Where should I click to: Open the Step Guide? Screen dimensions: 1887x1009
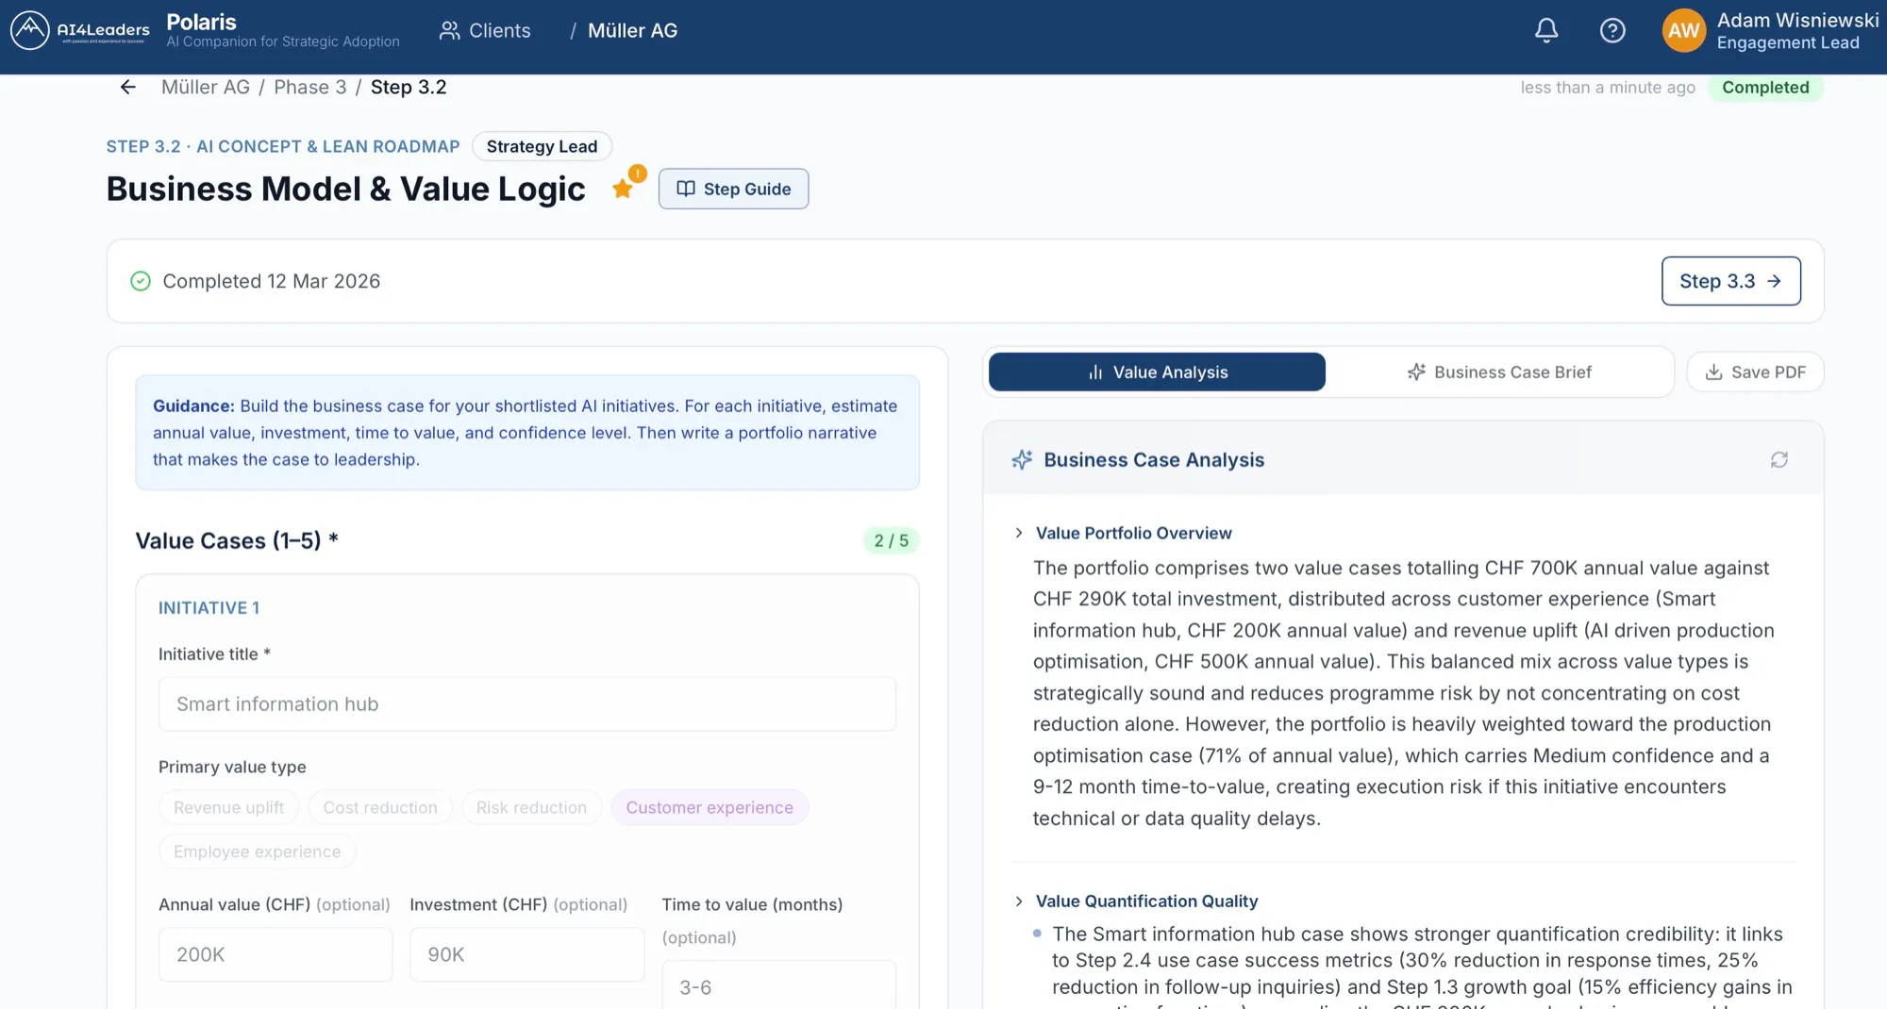(733, 189)
